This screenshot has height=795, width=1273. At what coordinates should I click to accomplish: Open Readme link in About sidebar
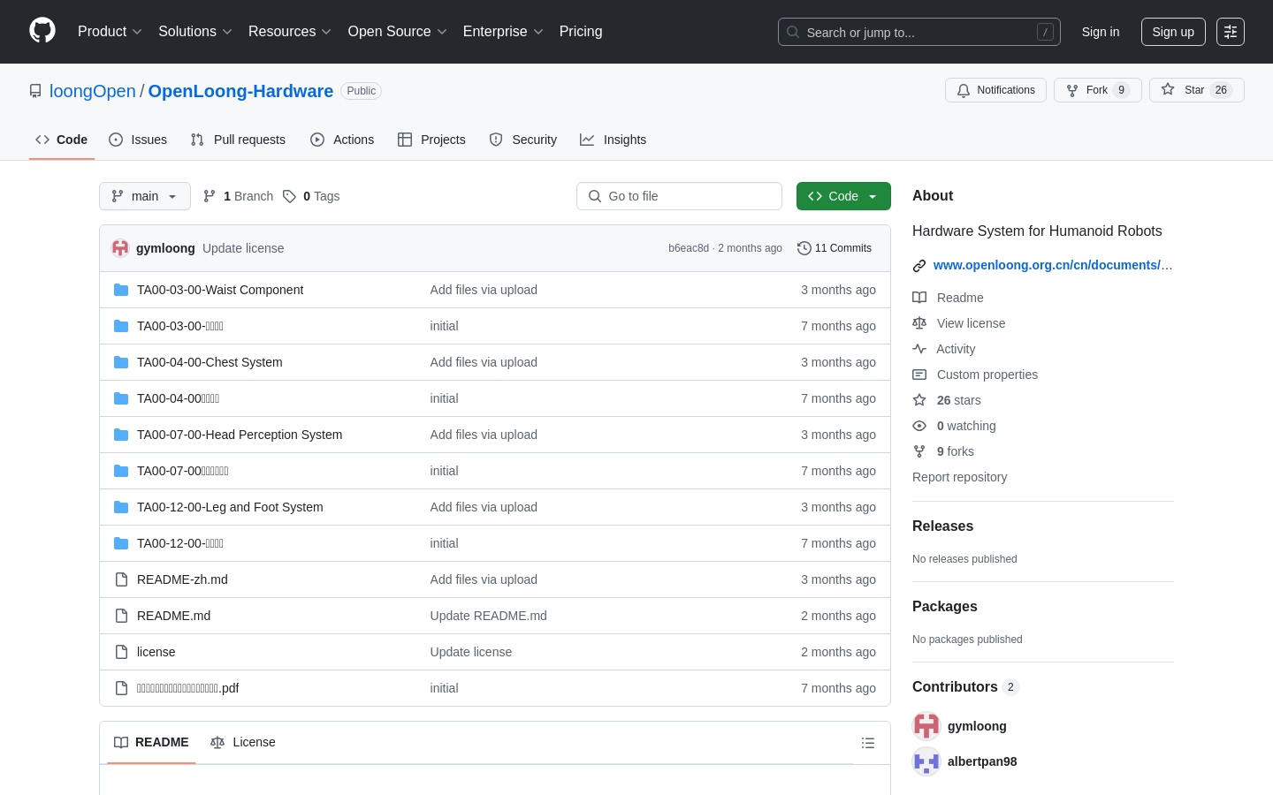pos(948,298)
